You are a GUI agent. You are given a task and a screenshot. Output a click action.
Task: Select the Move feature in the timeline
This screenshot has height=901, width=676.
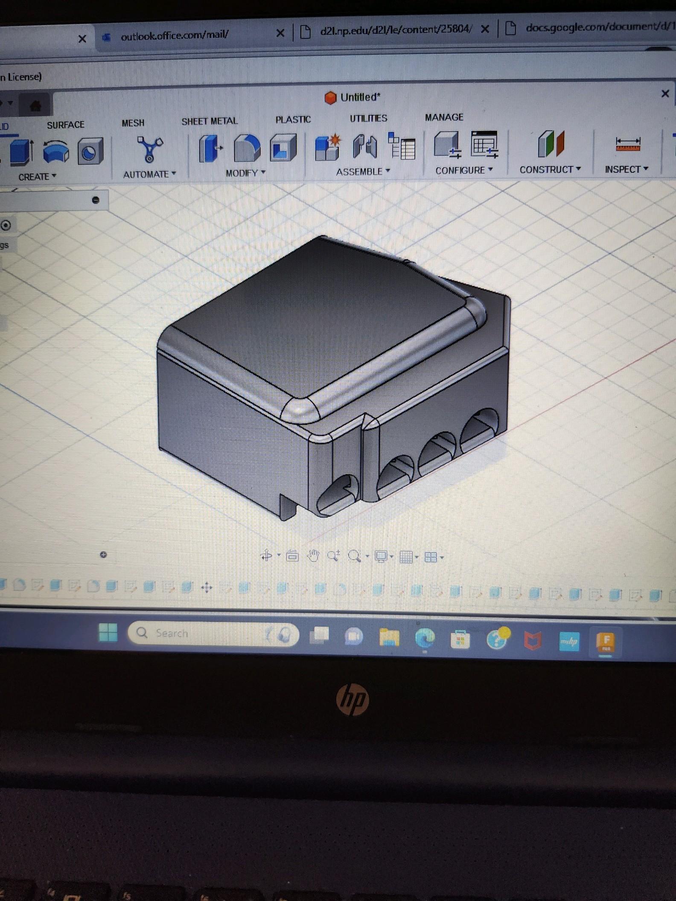click(x=207, y=588)
